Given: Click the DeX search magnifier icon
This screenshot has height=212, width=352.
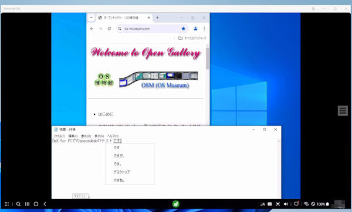Looking at the screenshot, I should coord(18,204).
